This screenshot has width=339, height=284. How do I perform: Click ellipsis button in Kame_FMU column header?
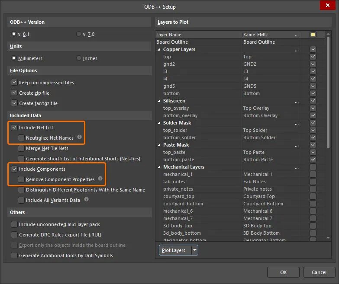(x=297, y=35)
